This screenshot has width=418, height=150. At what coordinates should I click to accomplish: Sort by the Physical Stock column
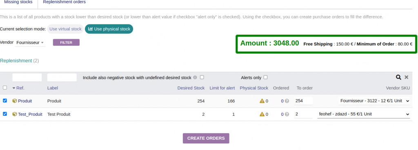(254, 88)
